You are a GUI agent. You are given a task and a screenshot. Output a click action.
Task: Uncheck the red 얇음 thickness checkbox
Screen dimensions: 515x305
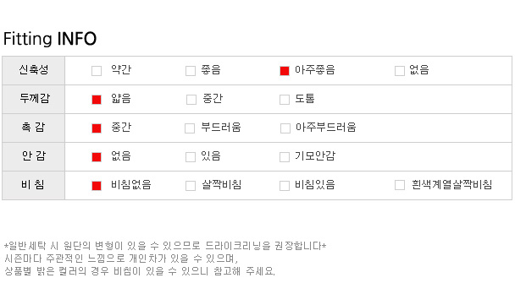(97, 100)
